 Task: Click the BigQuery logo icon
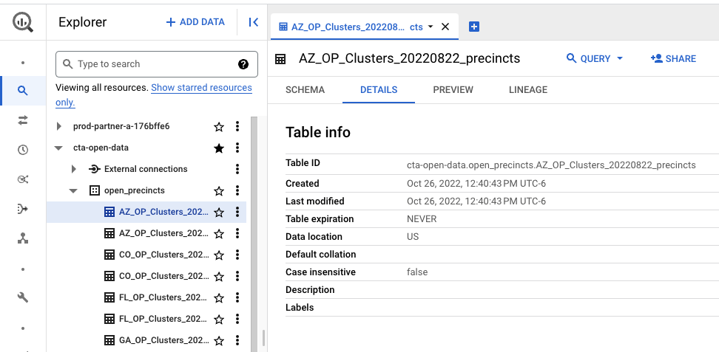[x=23, y=22]
